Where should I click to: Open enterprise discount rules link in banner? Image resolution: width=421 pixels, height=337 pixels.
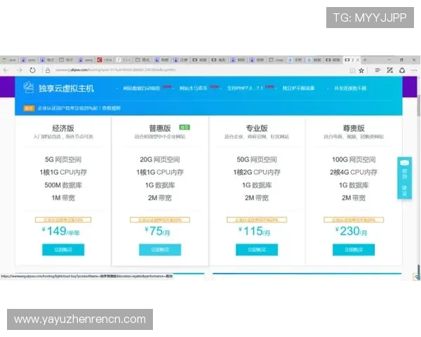tap(112, 108)
